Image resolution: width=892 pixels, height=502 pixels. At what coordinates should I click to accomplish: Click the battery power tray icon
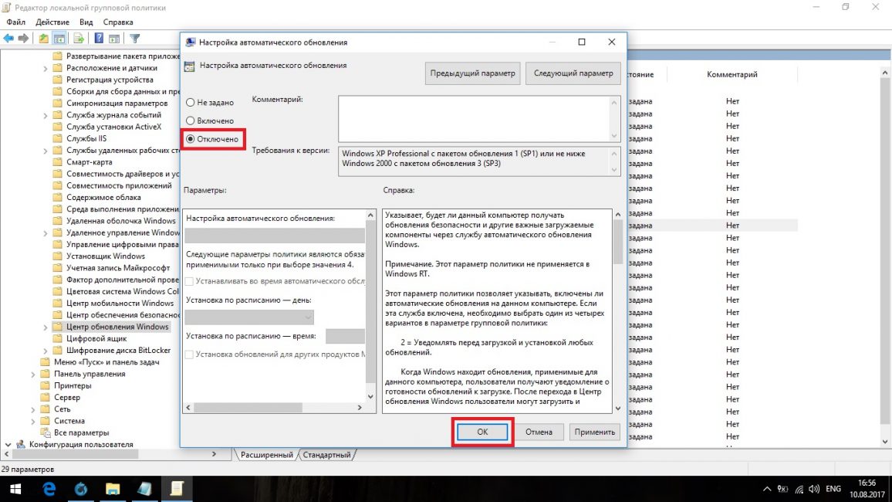click(x=782, y=489)
